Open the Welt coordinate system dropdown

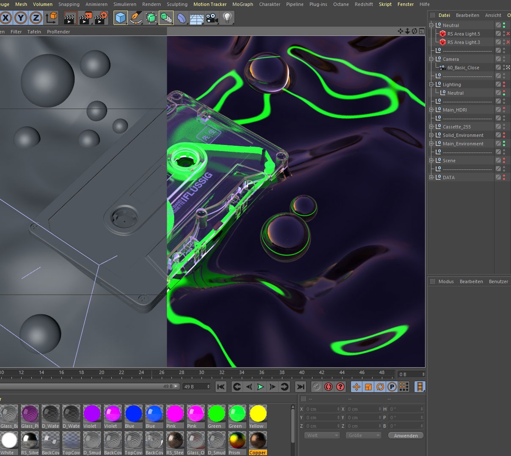322,435
